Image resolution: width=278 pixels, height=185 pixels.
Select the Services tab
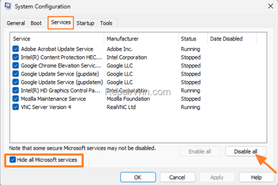61,22
